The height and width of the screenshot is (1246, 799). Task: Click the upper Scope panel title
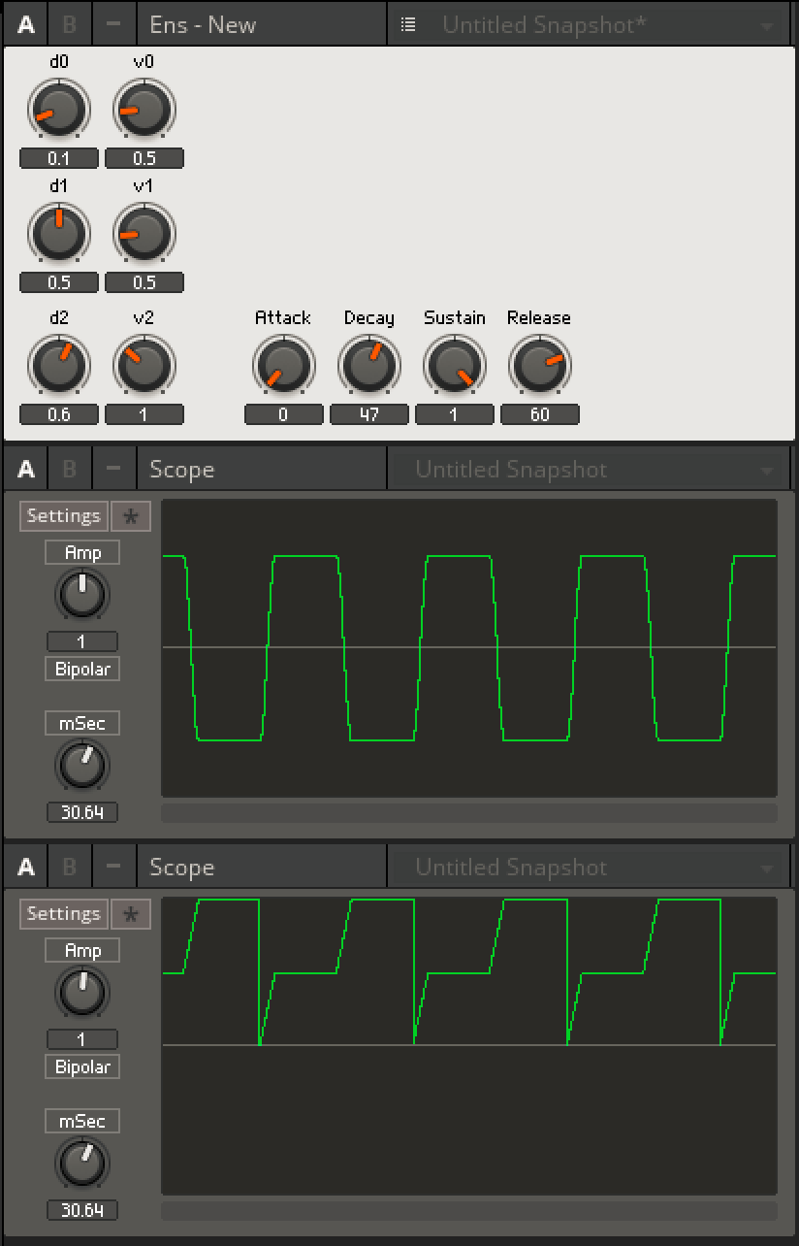[x=181, y=469]
